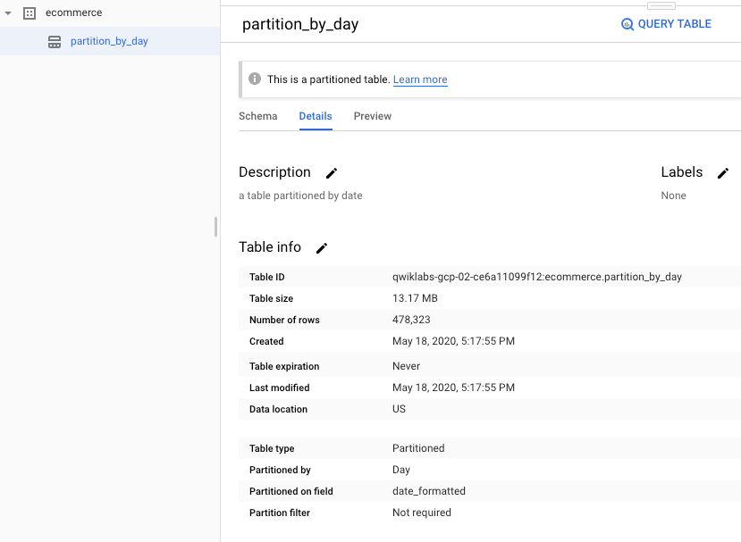The width and height of the screenshot is (741, 542).
Task: Click the Table info edit pencil
Action: (322, 248)
